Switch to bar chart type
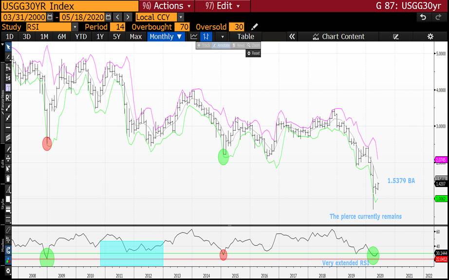 coord(206,37)
